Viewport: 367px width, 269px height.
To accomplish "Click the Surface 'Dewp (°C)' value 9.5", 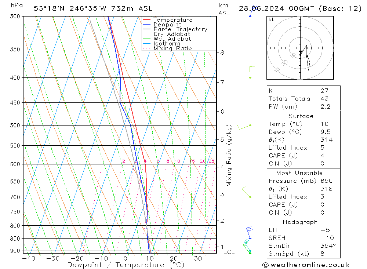I will click(x=325, y=132).
